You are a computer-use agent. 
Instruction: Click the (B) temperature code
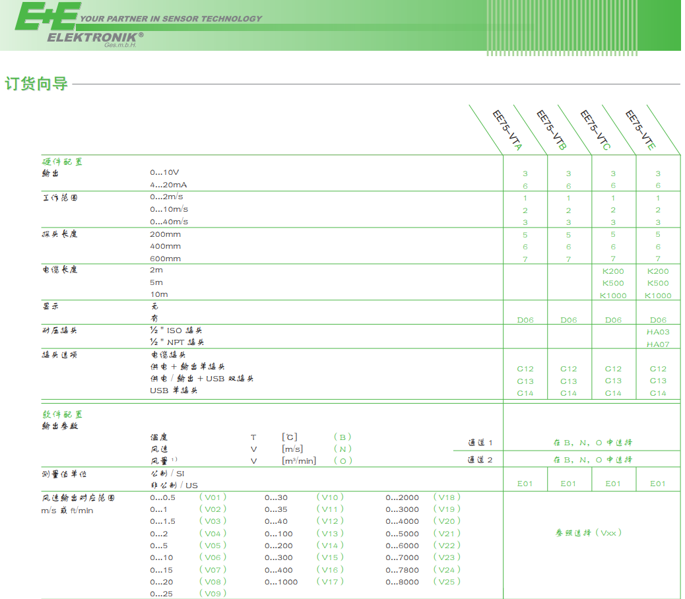click(x=342, y=437)
